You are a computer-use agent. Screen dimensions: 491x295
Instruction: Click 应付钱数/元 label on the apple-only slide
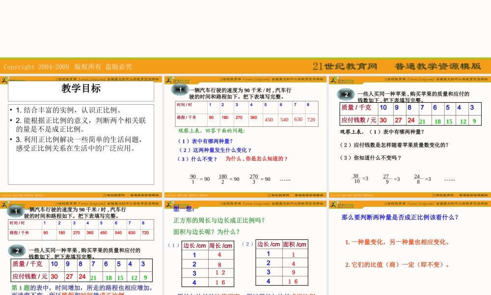359,120
